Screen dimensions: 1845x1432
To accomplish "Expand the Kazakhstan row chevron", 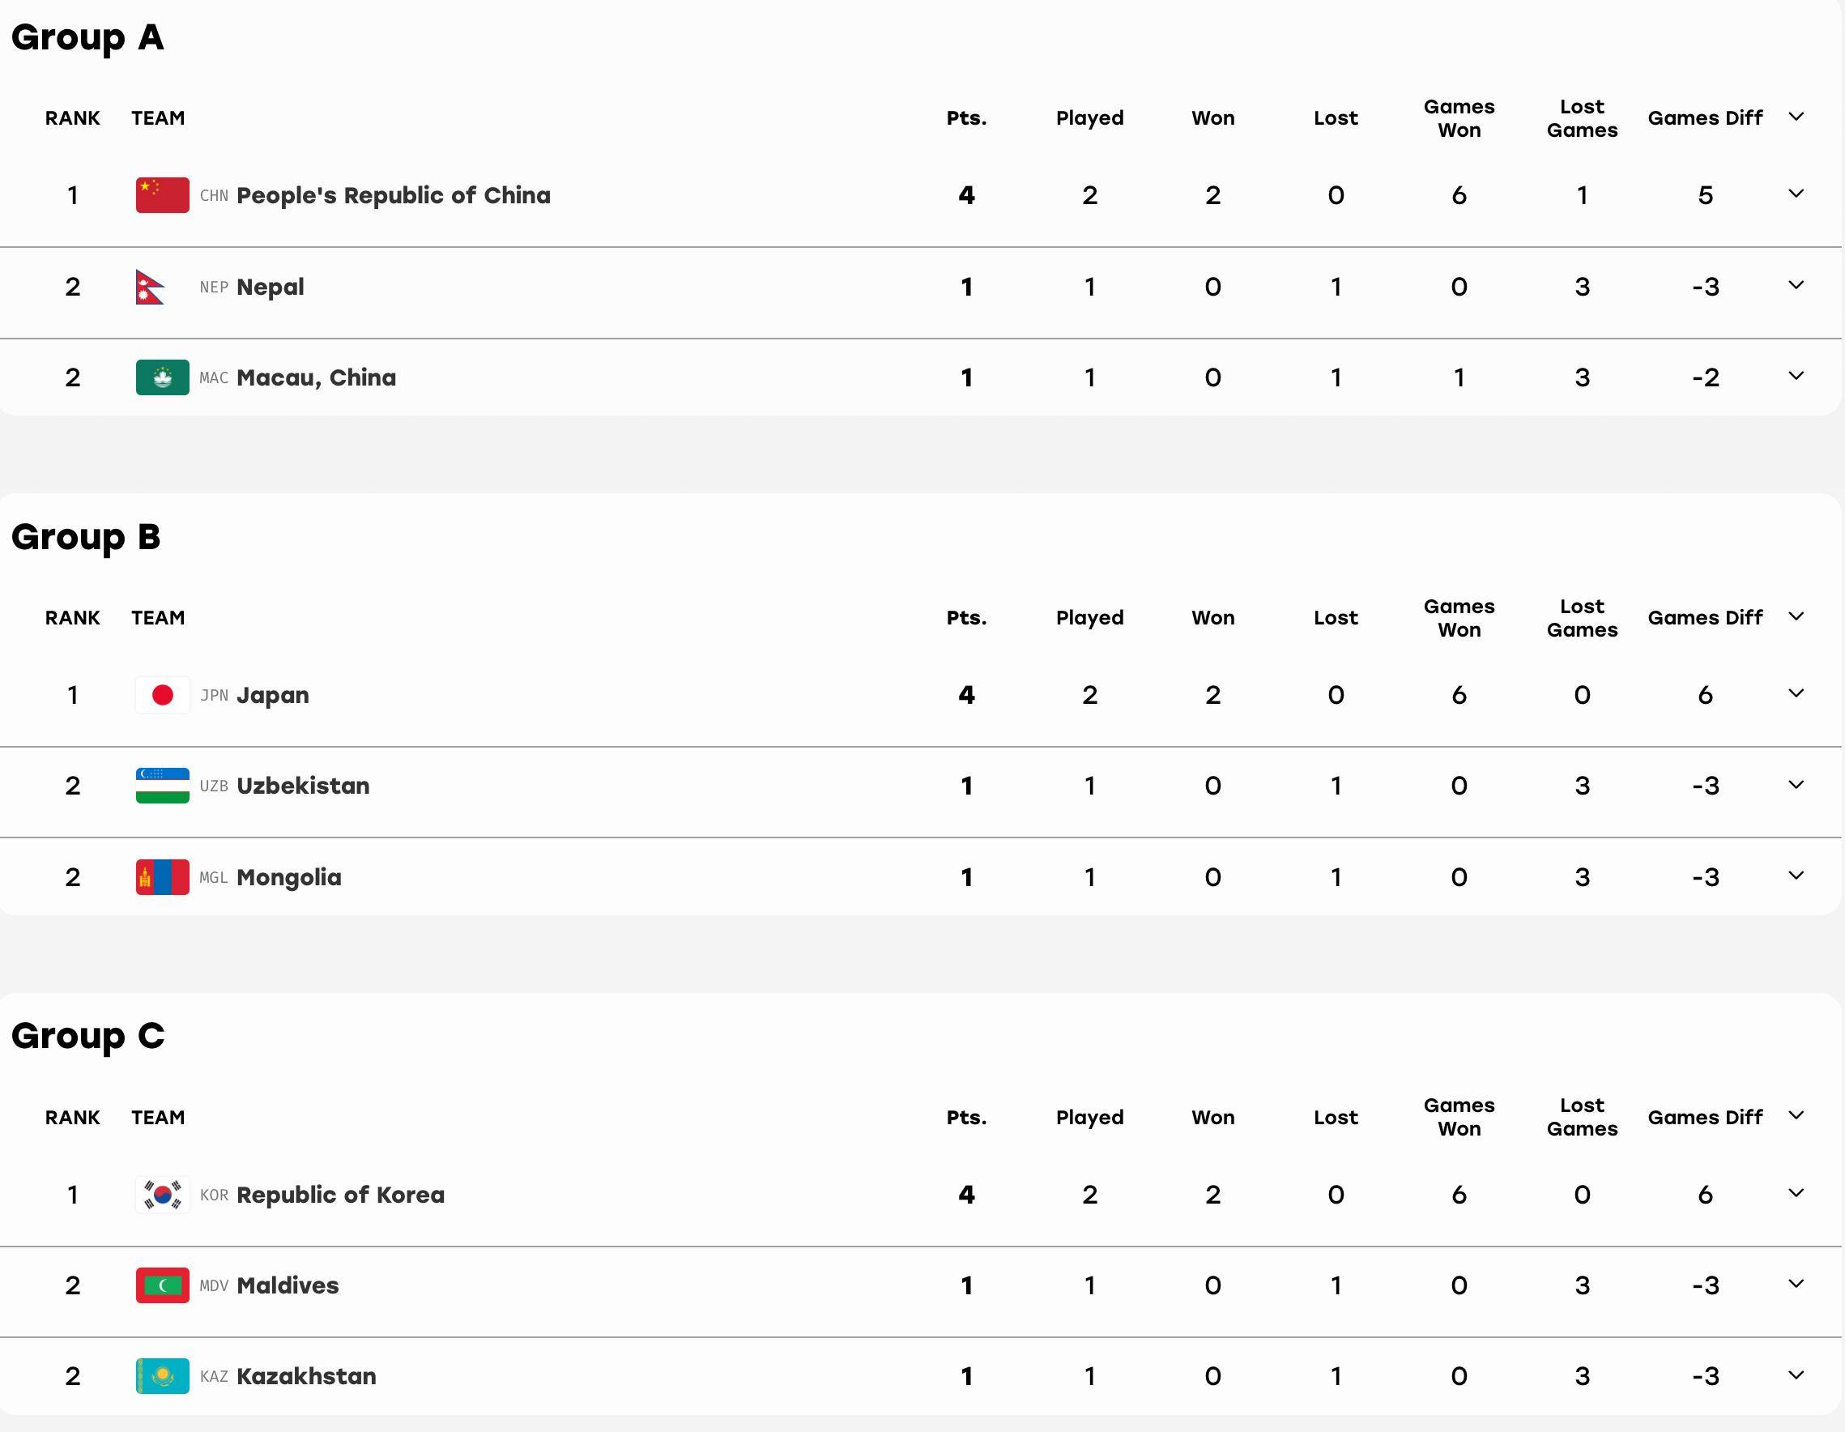I will coord(1796,1374).
